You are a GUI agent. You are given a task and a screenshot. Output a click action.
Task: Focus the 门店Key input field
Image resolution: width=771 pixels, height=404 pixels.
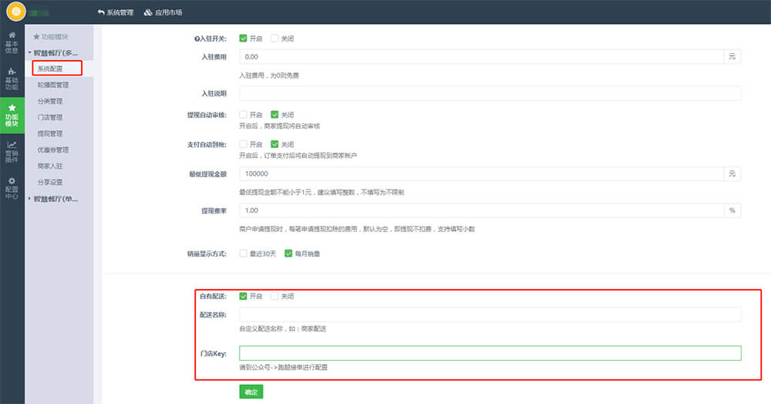(490, 353)
